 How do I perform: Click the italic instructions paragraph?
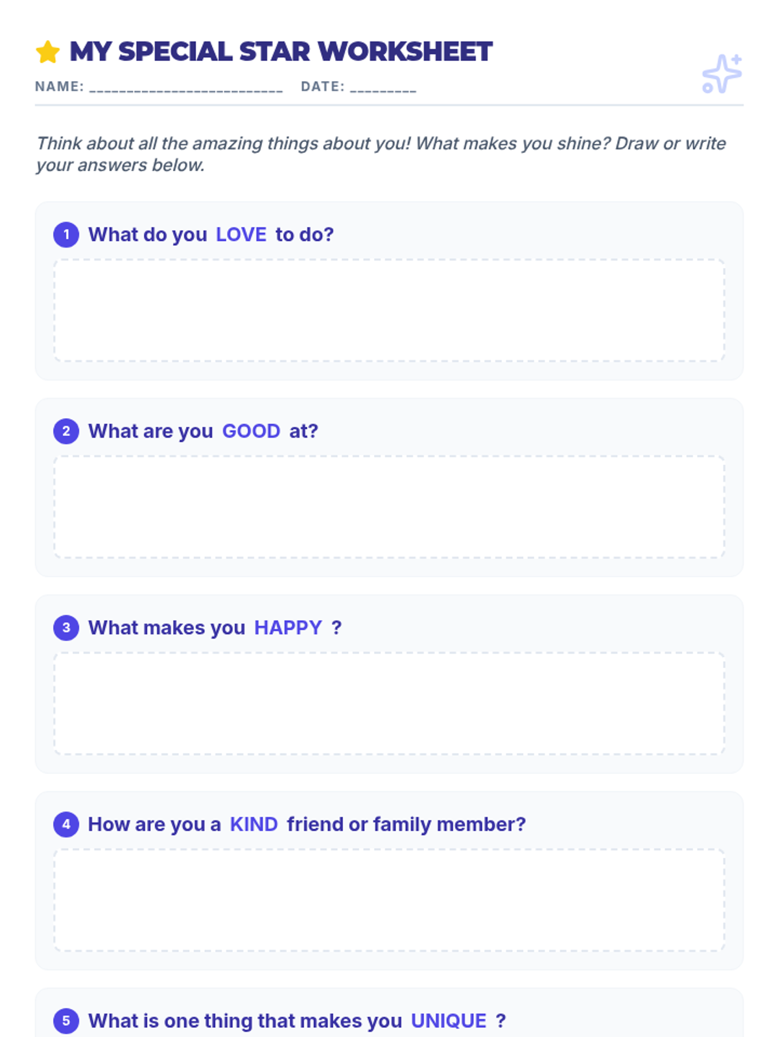tap(381, 154)
